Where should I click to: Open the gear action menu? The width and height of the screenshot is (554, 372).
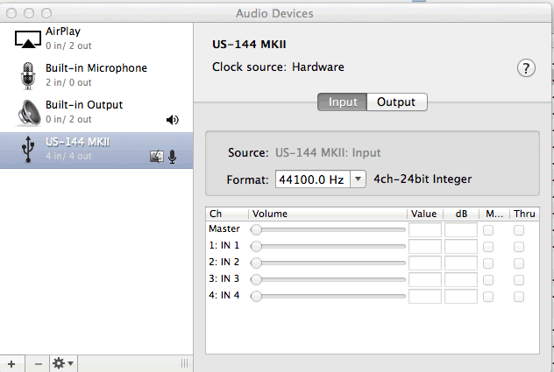tap(63, 364)
